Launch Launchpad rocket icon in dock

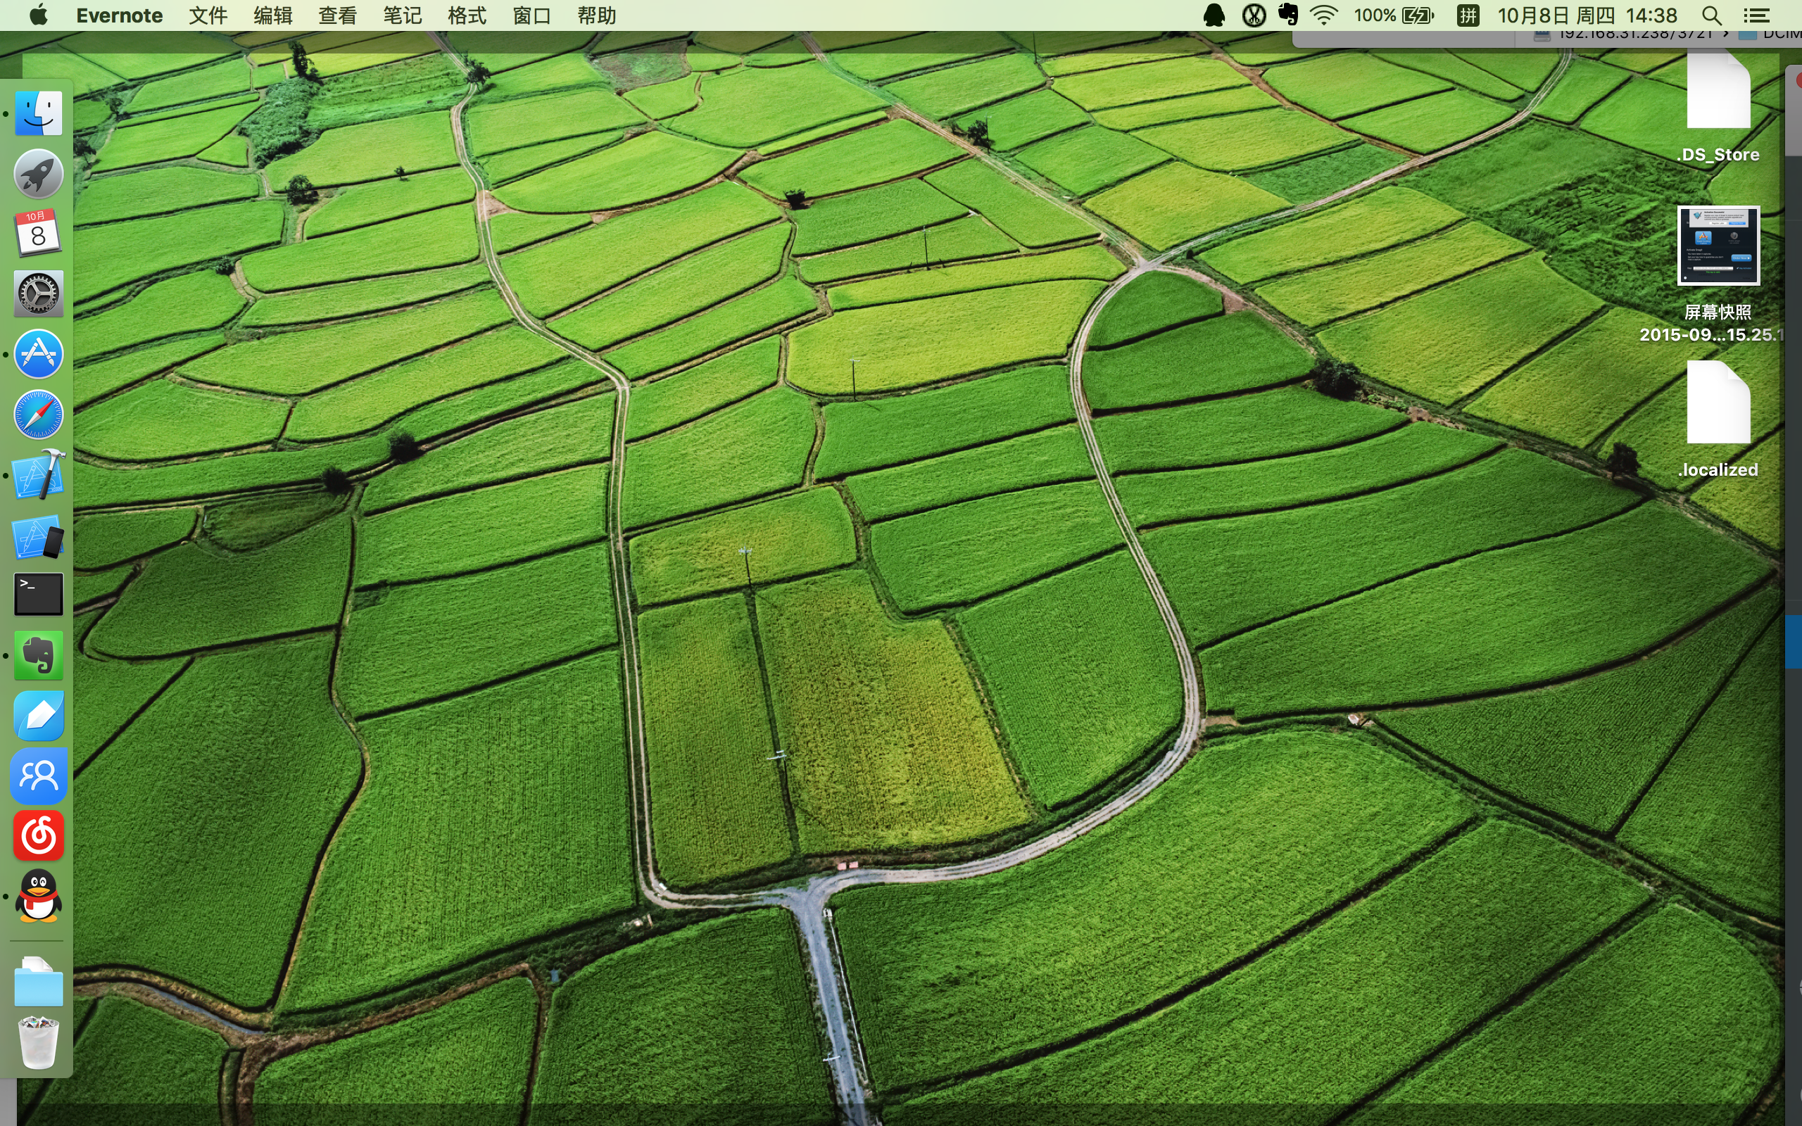pyautogui.click(x=39, y=174)
